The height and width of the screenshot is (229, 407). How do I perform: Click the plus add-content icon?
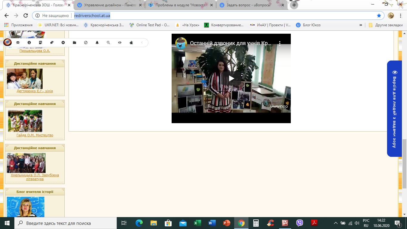[63, 43]
